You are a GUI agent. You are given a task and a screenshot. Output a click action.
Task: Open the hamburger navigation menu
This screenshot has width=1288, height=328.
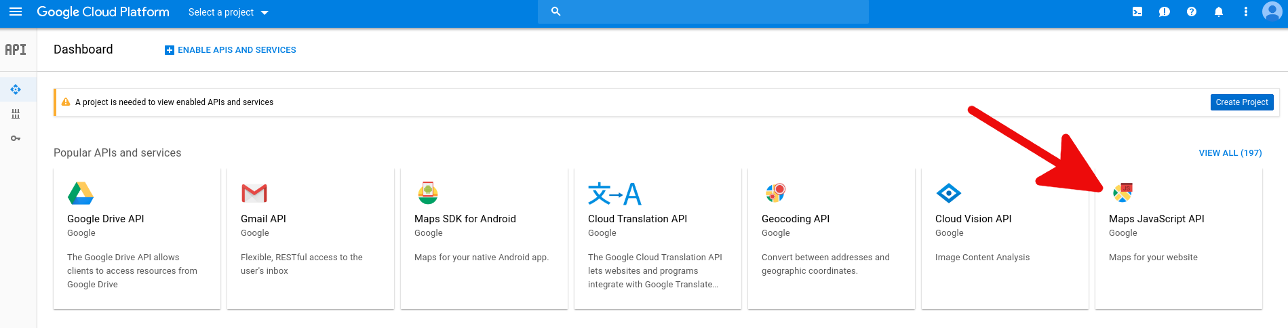[16, 12]
